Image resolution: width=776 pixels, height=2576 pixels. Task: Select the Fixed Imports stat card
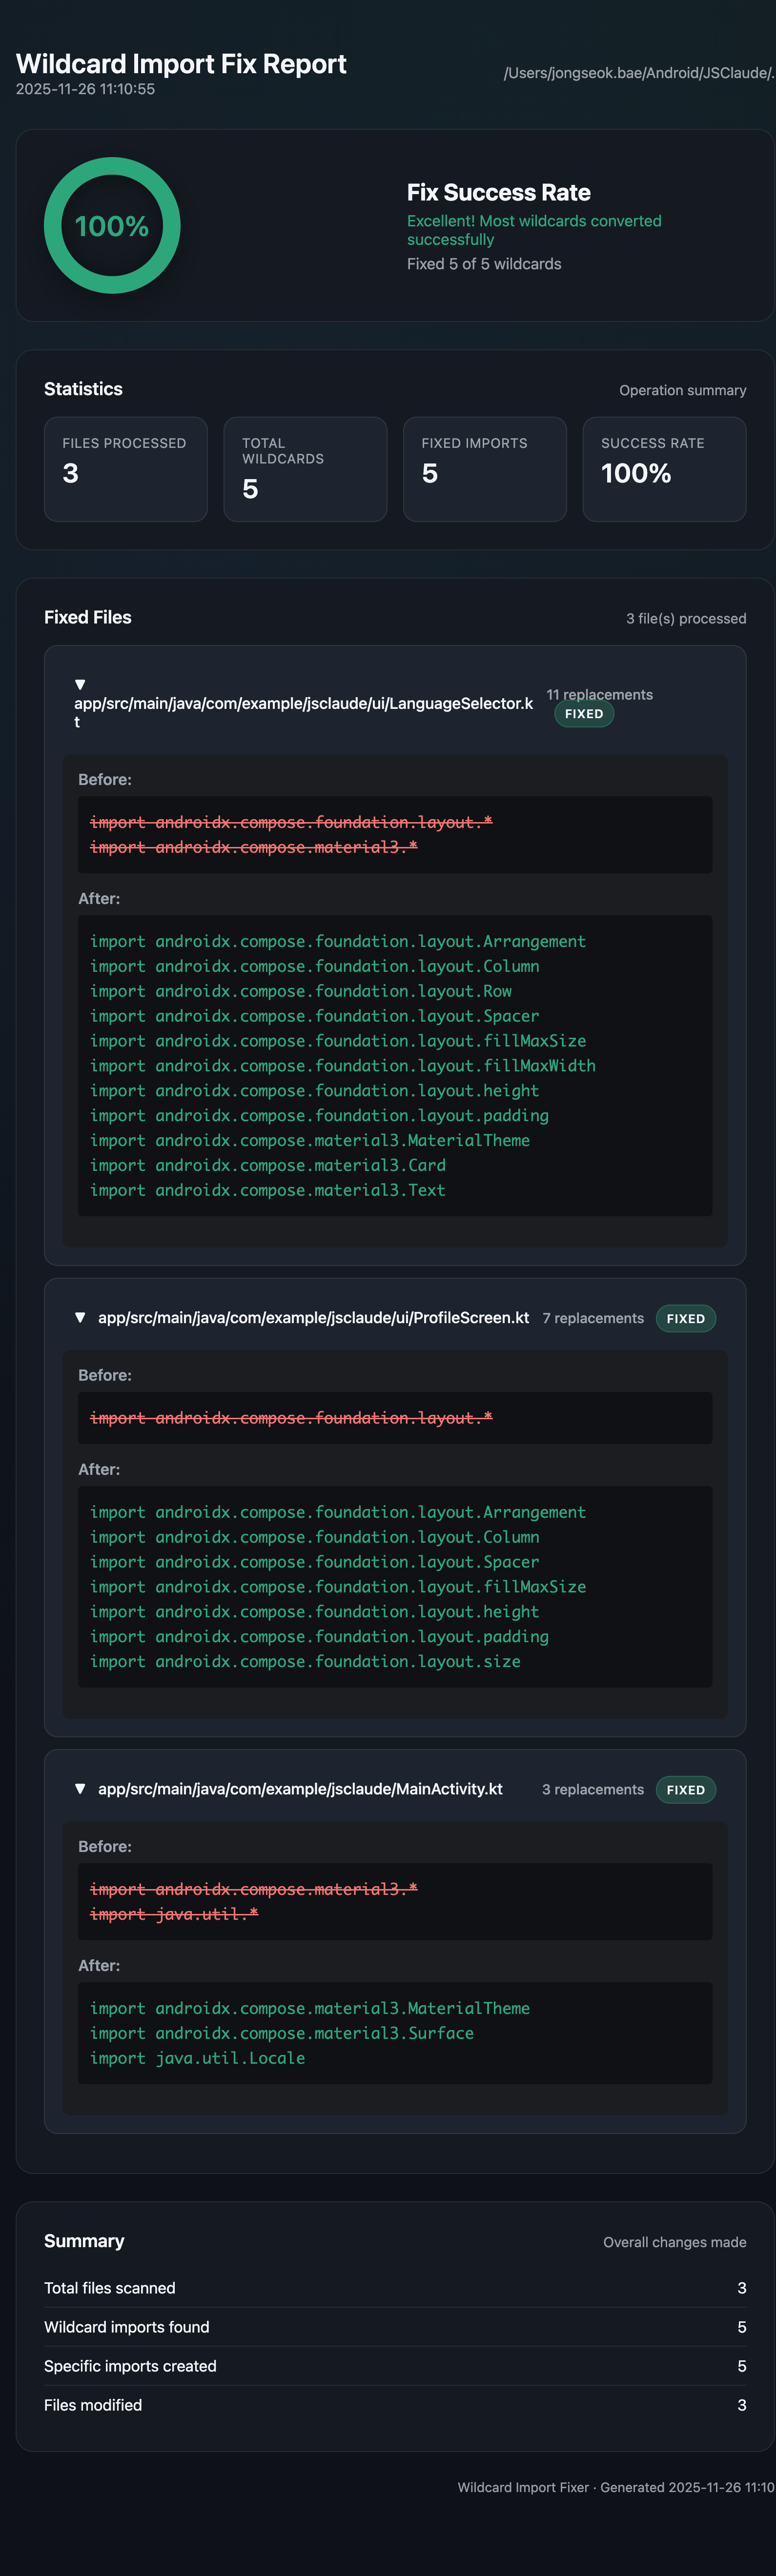tap(484, 469)
